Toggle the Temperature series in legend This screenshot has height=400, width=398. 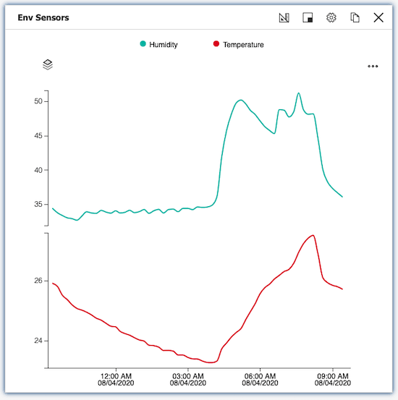pos(239,44)
